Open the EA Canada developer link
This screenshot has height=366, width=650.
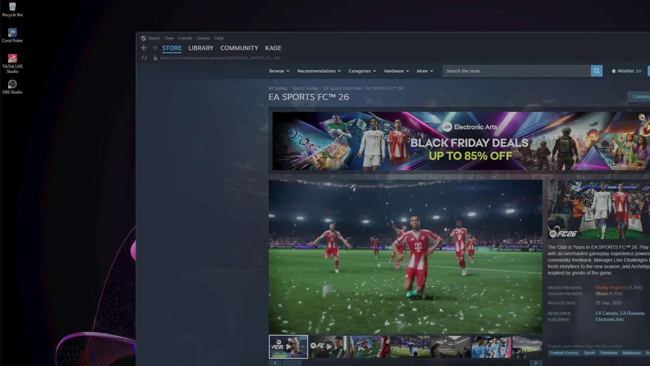tap(607, 314)
